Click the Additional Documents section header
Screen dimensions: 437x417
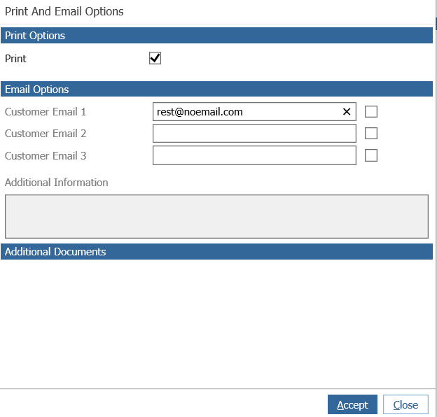(x=216, y=252)
